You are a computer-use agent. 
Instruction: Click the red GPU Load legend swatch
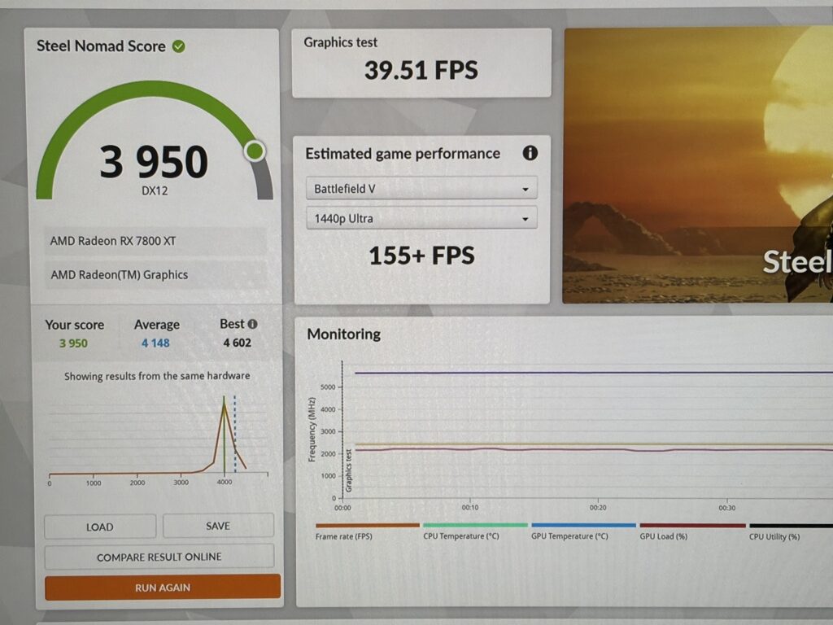692,526
